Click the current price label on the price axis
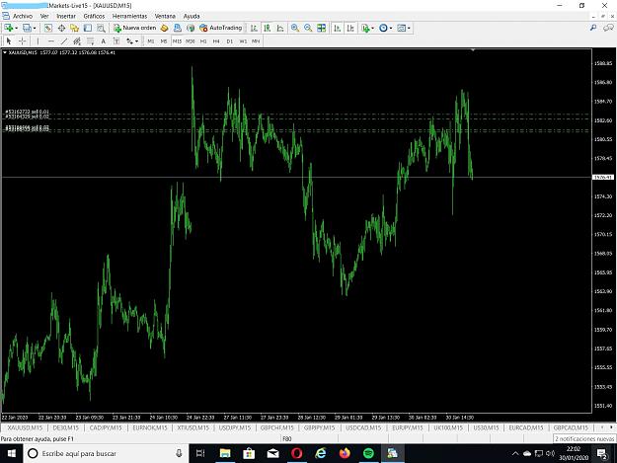Screen dimensions: 617x463 point(603,178)
